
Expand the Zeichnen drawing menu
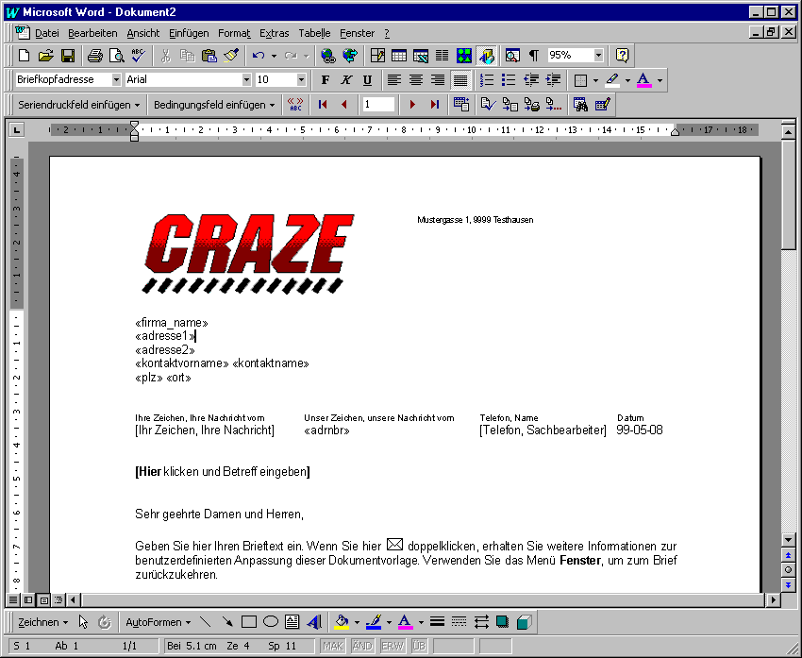click(43, 622)
